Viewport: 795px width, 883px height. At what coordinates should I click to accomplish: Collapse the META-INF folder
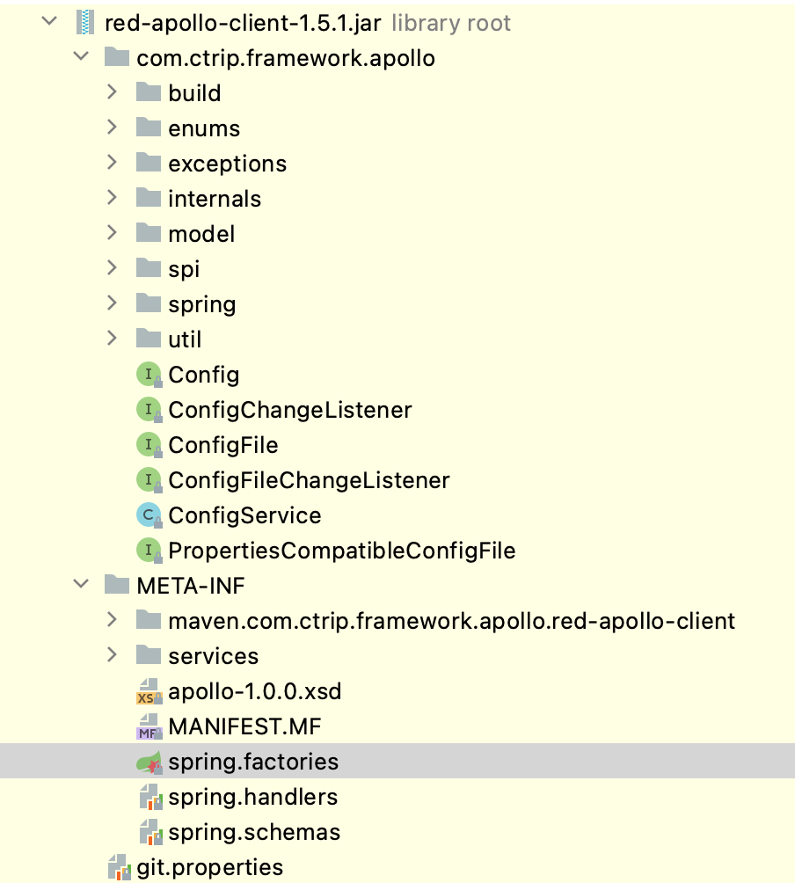point(81,585)
